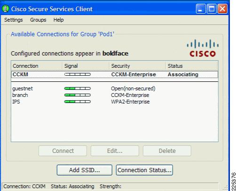Click the Associating status cell
The width and height of the screenshot is (236, 191).
point(183,74)
